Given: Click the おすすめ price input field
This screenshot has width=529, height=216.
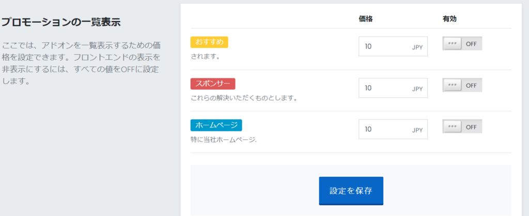Looking at the screenshot, I should (393, 46).
